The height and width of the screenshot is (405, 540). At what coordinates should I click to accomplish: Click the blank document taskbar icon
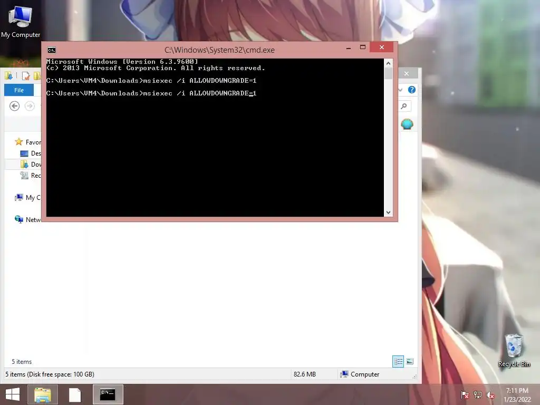click(x=75, y=394)
